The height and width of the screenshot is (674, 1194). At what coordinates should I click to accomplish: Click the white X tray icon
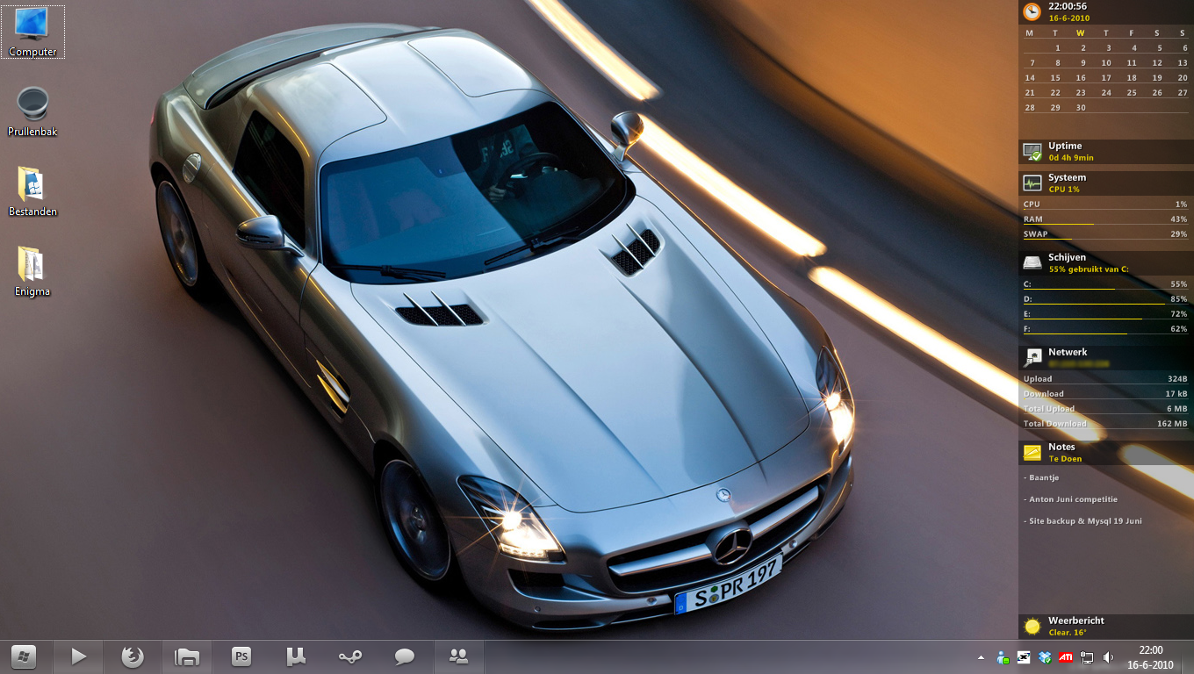(1024, 657)
